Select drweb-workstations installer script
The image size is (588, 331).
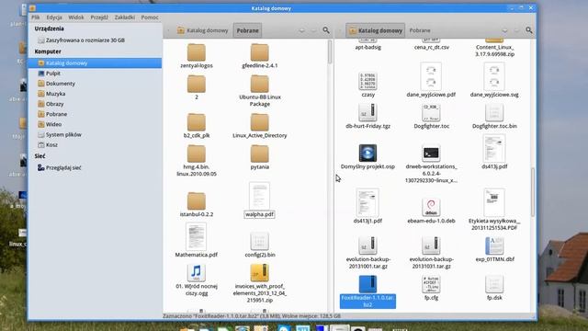[431, 154]
